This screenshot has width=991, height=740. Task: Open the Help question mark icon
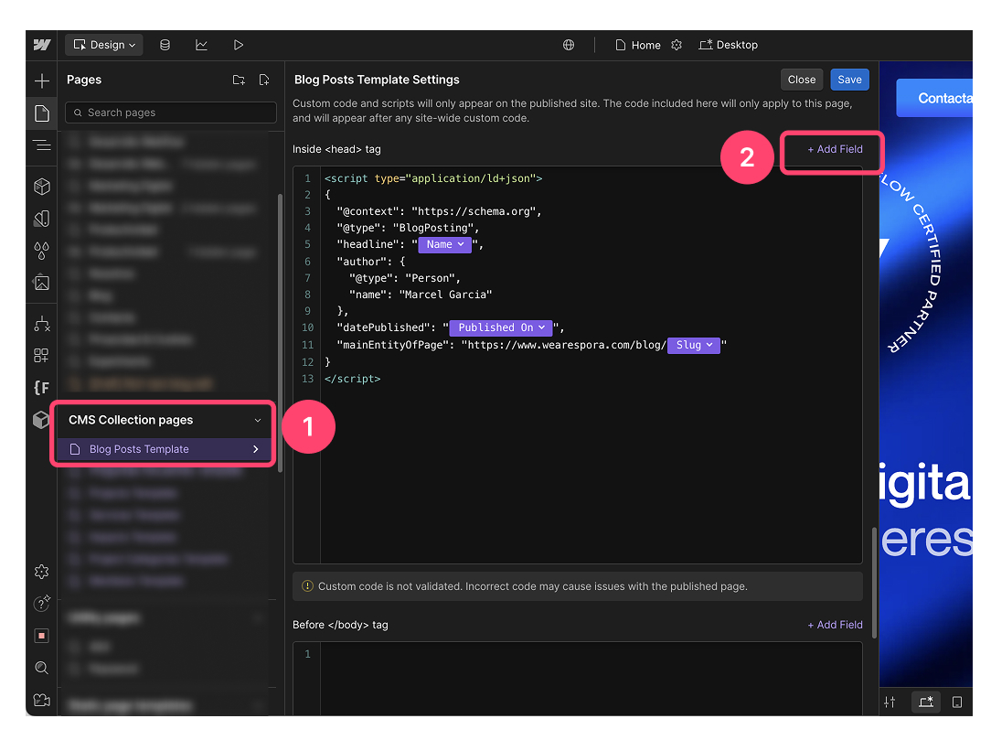[42, 604]
